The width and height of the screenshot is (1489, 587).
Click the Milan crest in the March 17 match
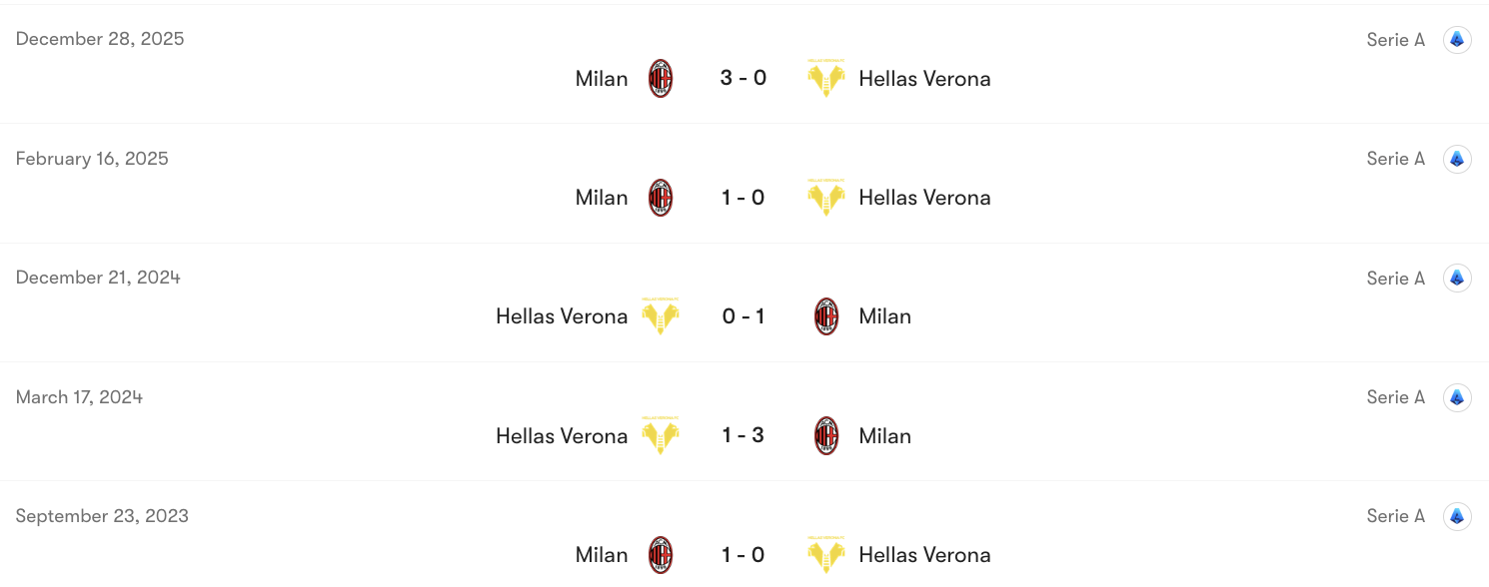click(825, 435)
